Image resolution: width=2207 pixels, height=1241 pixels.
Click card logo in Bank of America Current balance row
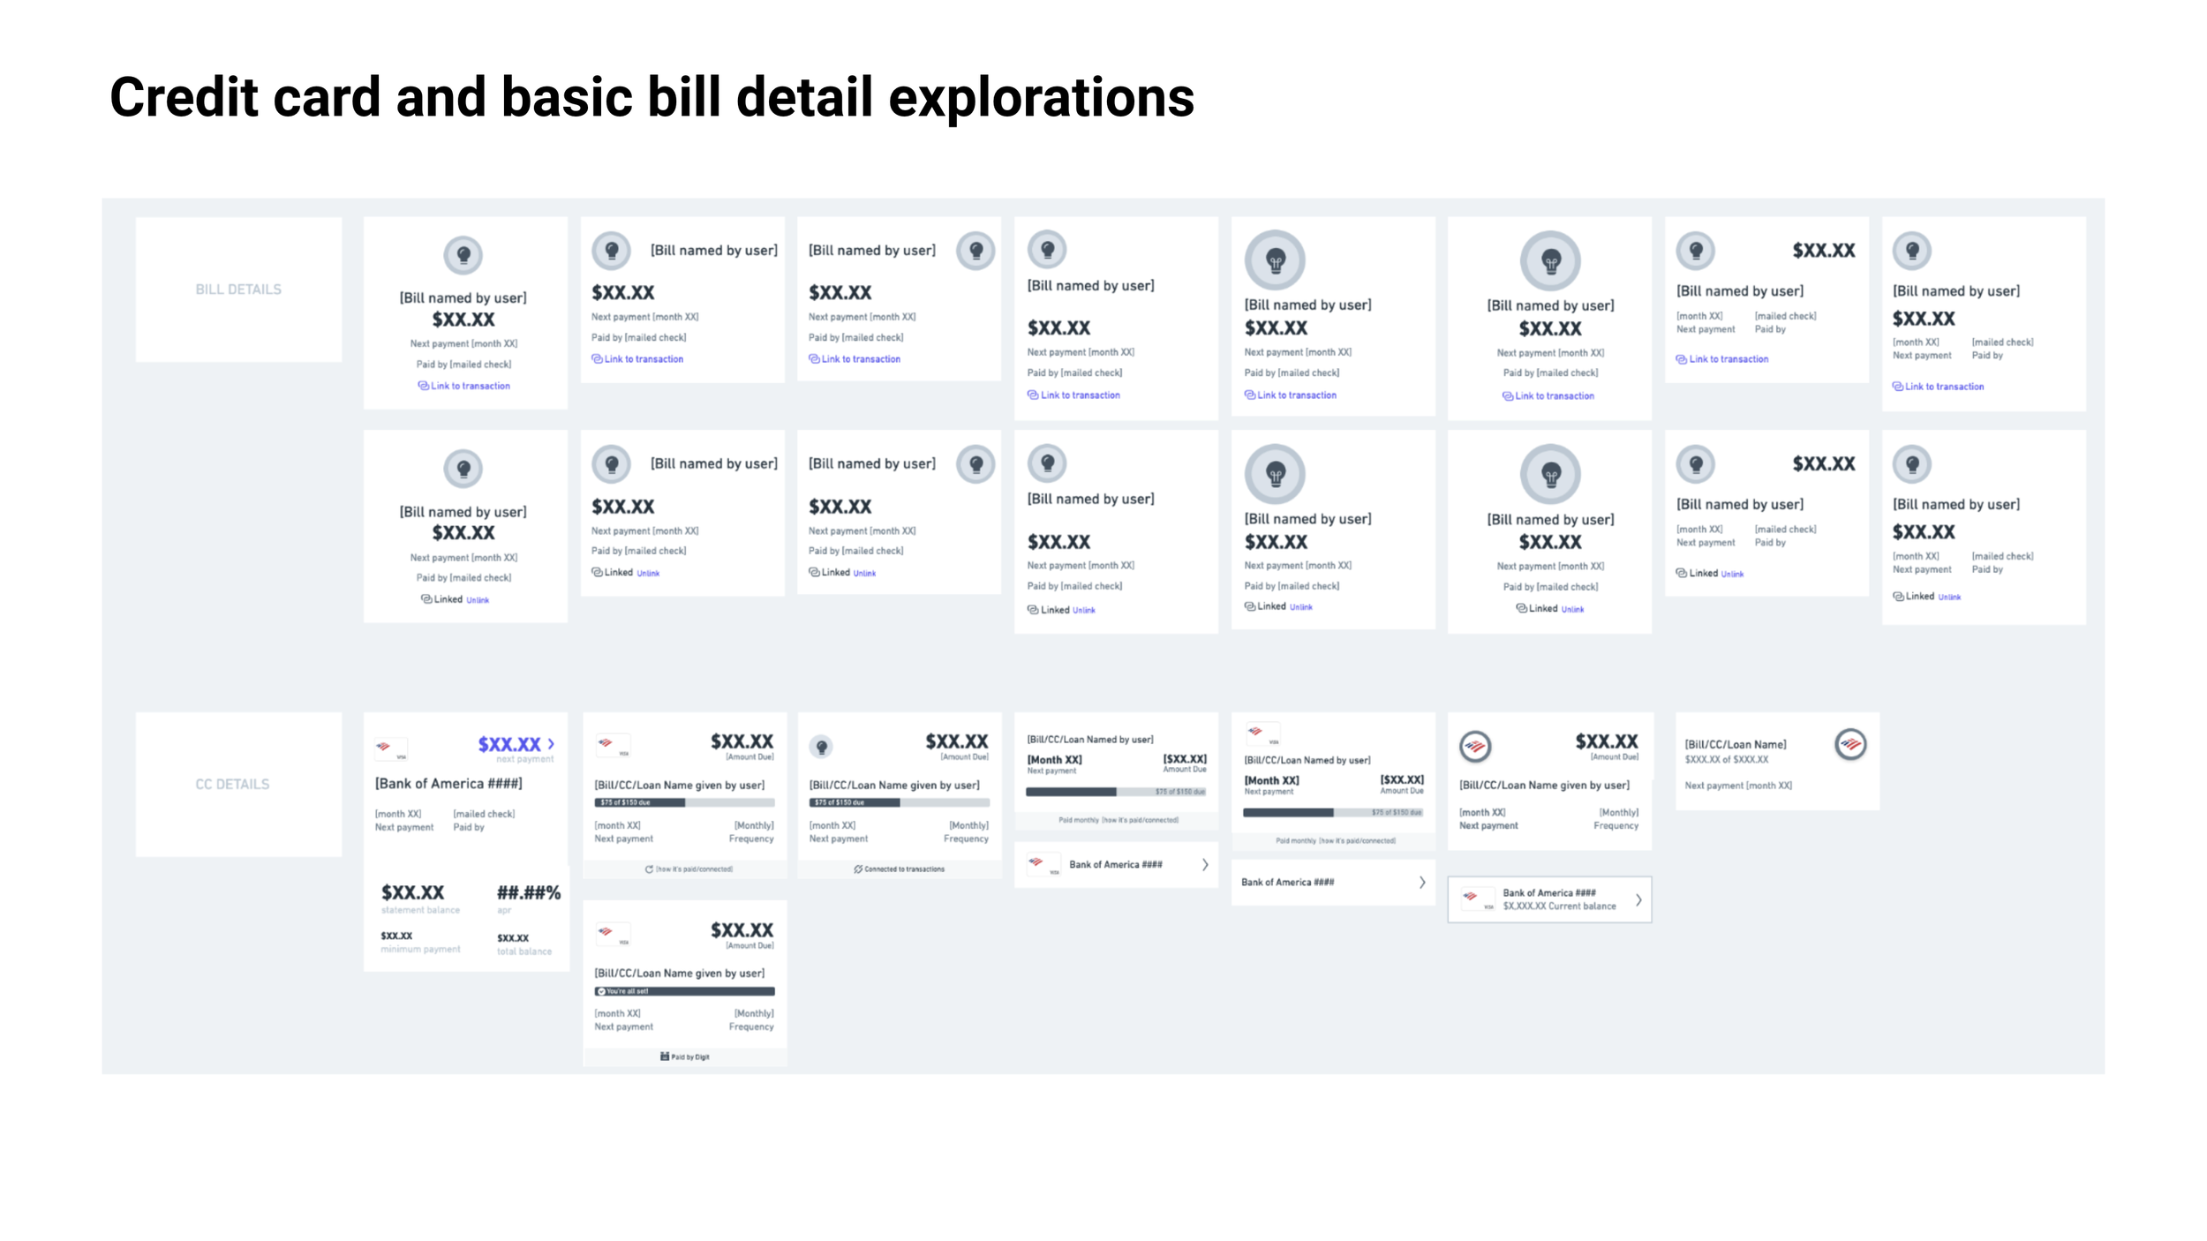pos(1476,899)
